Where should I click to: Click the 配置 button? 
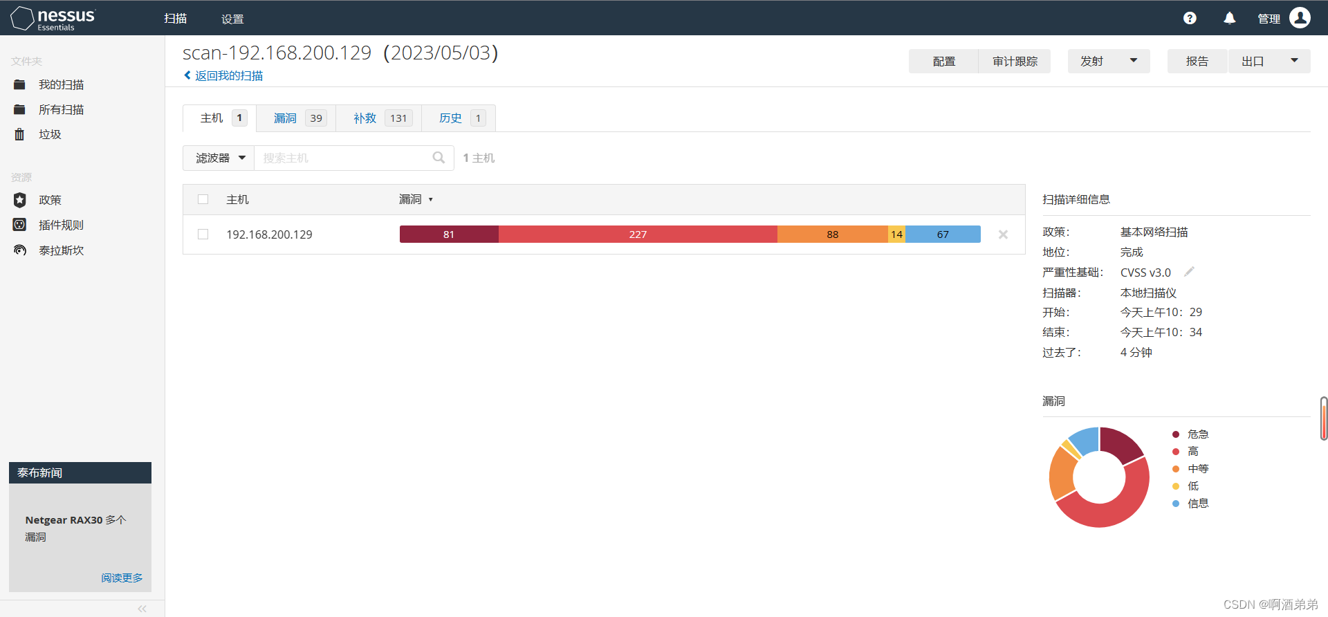943,61
